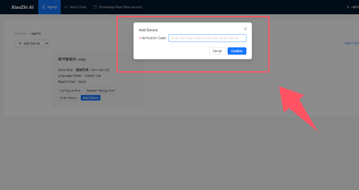359x190 pixels.
Task: Click the XiaoZhi AI logo
Action: pyautogui.click(x=22, y=7)
